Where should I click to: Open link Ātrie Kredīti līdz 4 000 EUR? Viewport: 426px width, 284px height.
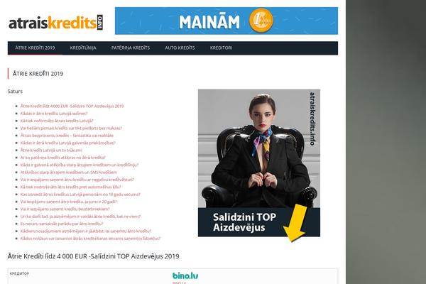[72, 106]
